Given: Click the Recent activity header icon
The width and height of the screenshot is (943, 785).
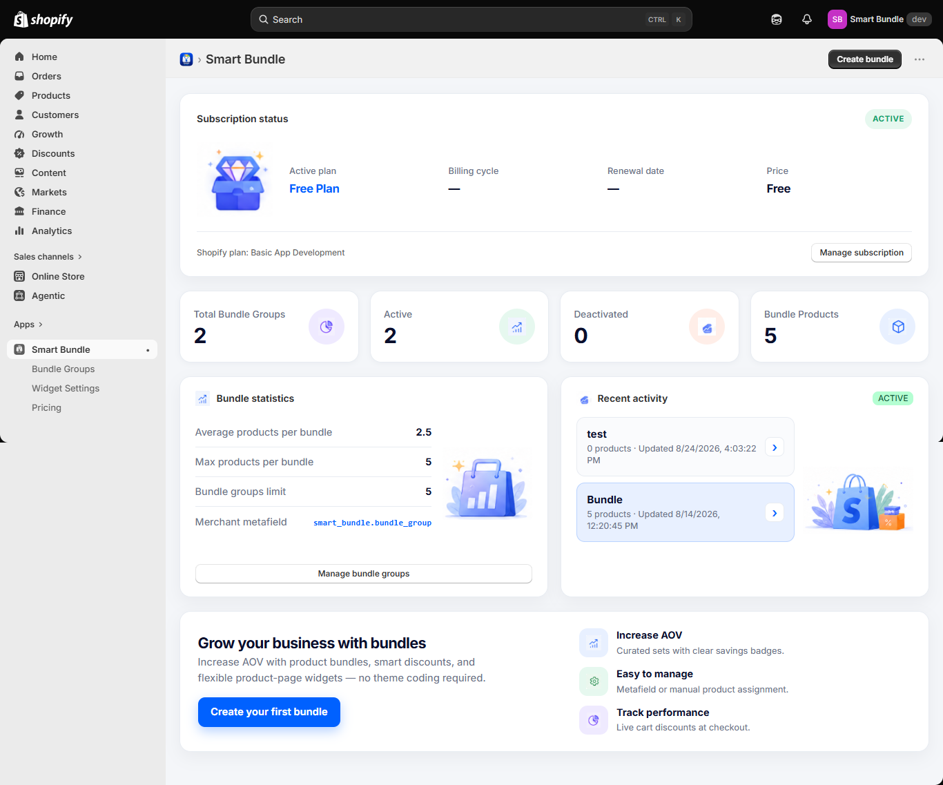Looking at the screenshot, I should pyautogui.click(x=584, y=399).
